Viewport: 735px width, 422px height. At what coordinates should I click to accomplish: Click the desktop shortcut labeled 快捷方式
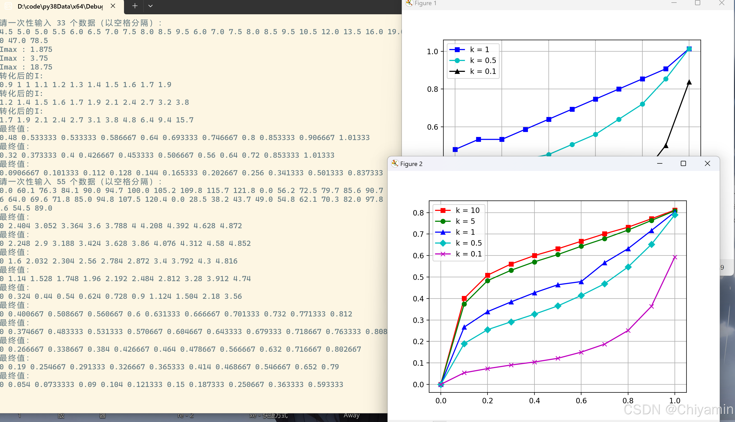[x=268, y=415]
